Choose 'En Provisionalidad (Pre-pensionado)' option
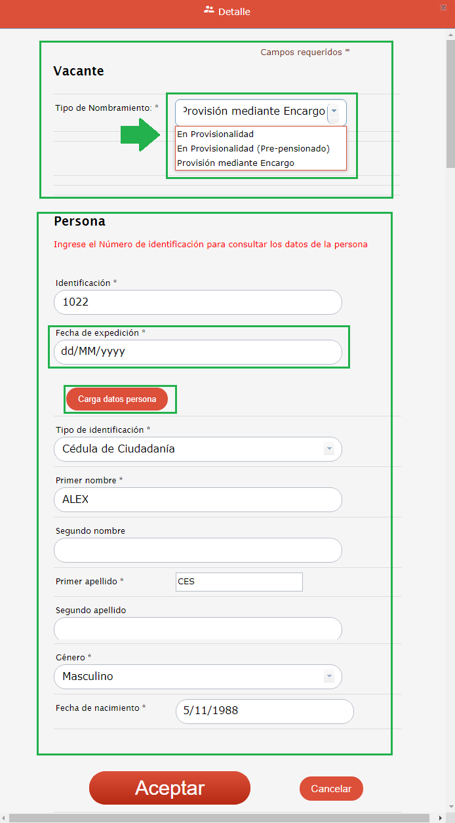455x823 pixels. point(253,149)
